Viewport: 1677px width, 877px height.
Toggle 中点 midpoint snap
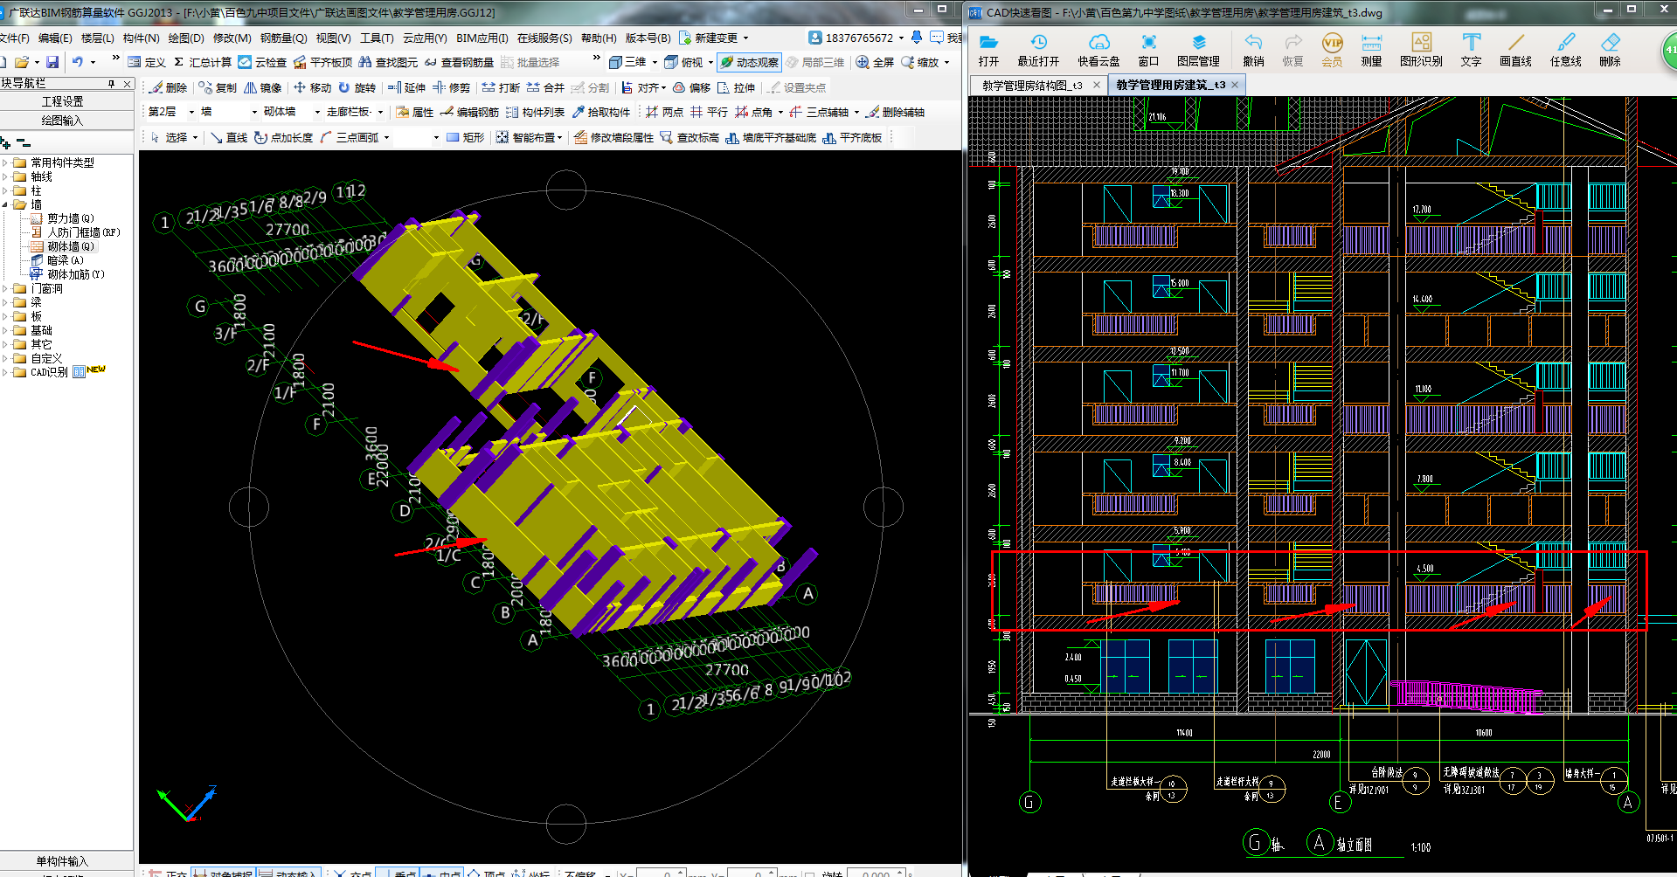coord(441,873)
